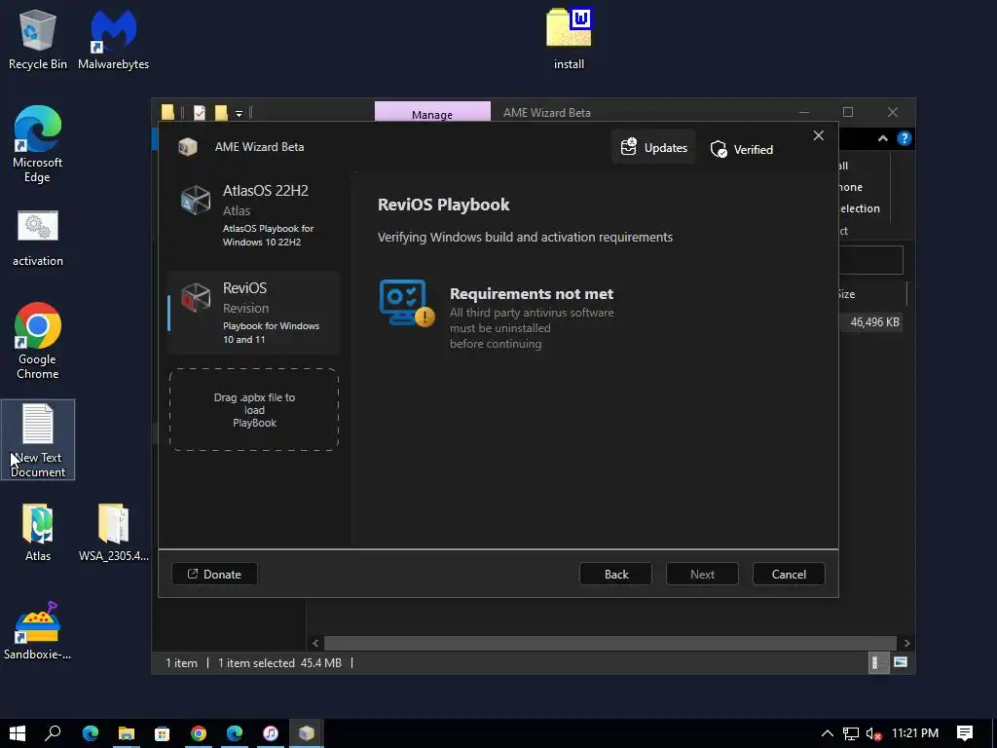
Task: Select the WSA_2305 zip folder on desktop
Action: click(113, 533)
